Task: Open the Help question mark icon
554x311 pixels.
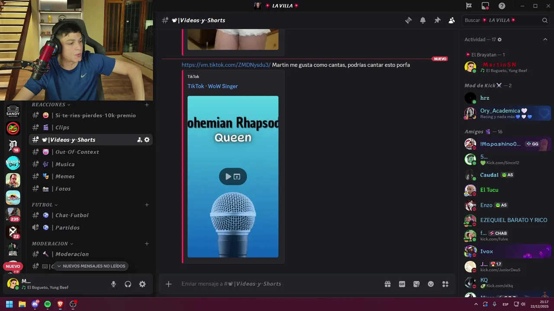Action: [x=502, y=6]
